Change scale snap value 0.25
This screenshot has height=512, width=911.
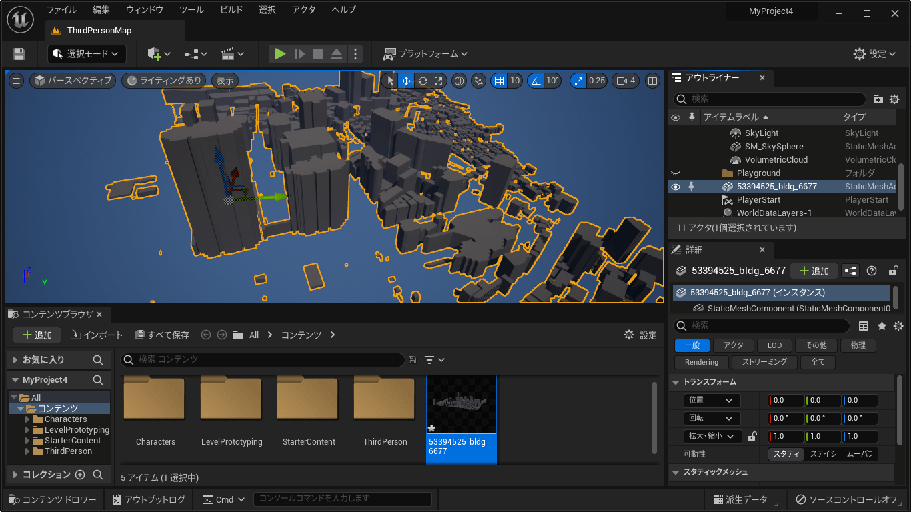[x=597, y=81]
